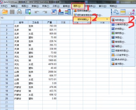Click the 河北 cell in row 9
The height and width of the screenshot is (110, 136).
(21, 56)
